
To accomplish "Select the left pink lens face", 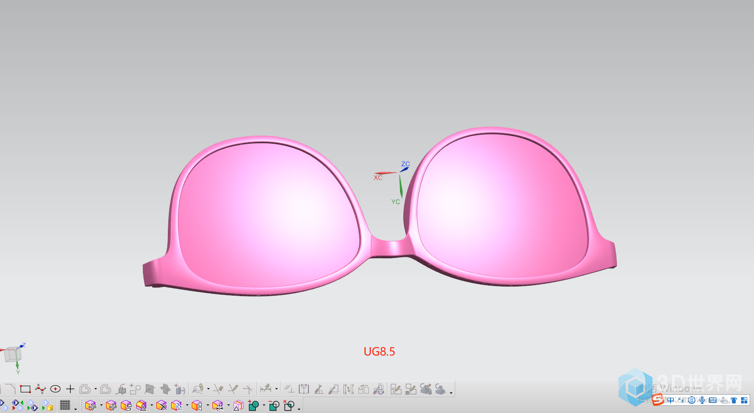I will 269,216.
